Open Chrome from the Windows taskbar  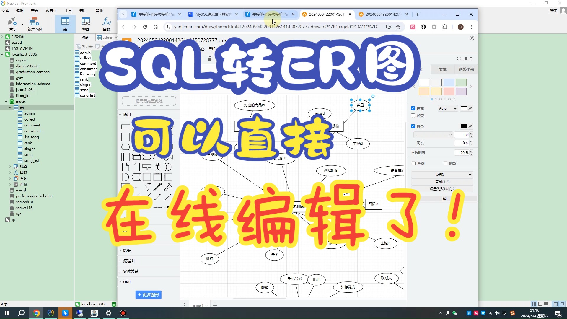pyautogui.click(x=36, y=313)
